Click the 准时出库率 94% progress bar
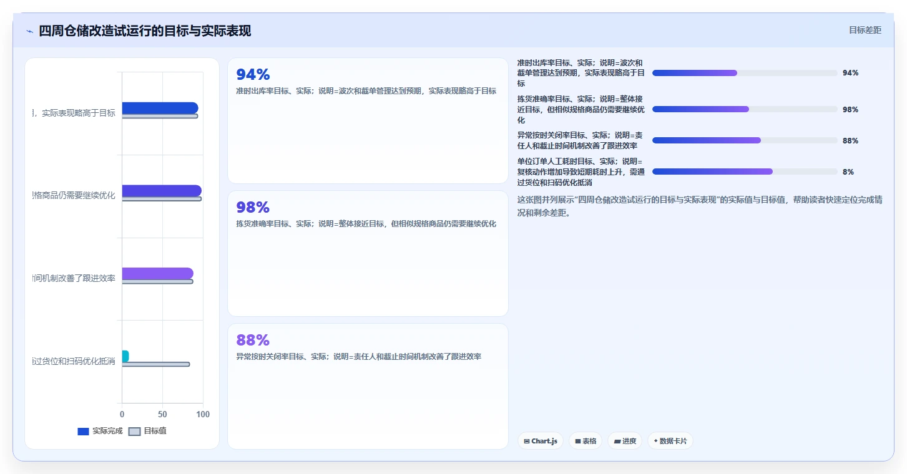Screen dimensions: 907x474 (x=745, y=73)
